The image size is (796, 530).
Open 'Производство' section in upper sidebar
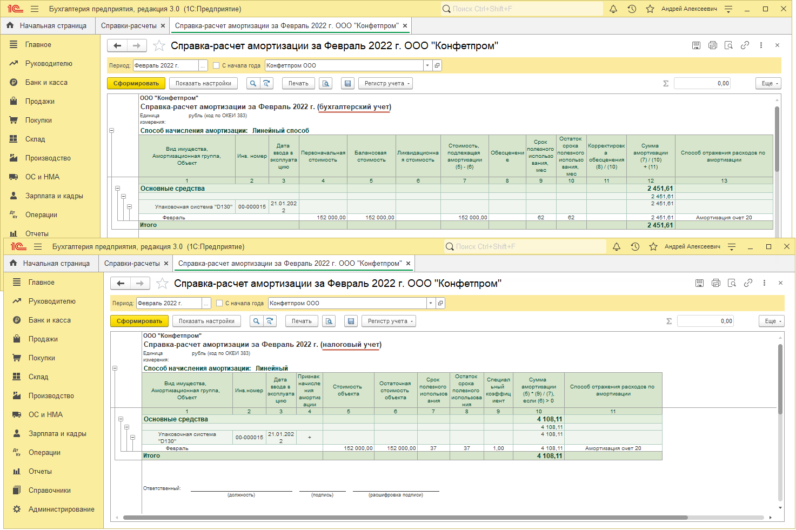48,158
